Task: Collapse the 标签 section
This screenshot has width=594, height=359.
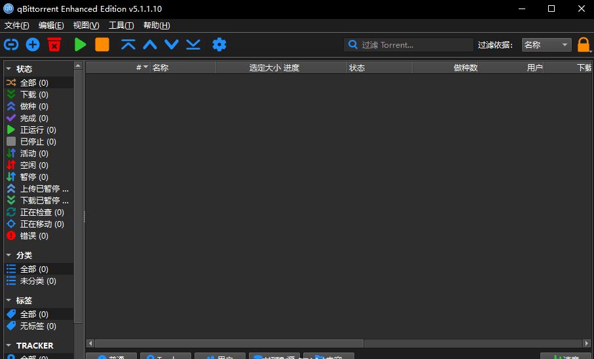Action: [9, 300]
